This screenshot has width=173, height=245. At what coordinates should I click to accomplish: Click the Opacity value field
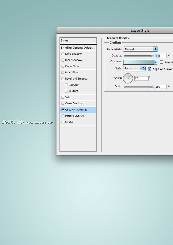[x=161, y=56]
